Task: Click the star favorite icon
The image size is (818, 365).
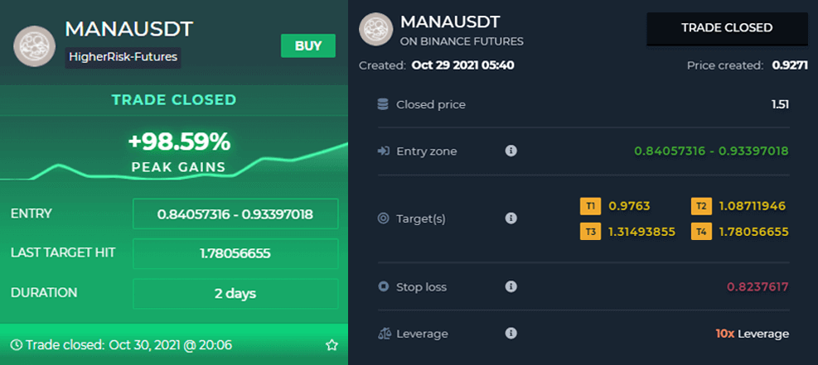Action: pos(332,344)
